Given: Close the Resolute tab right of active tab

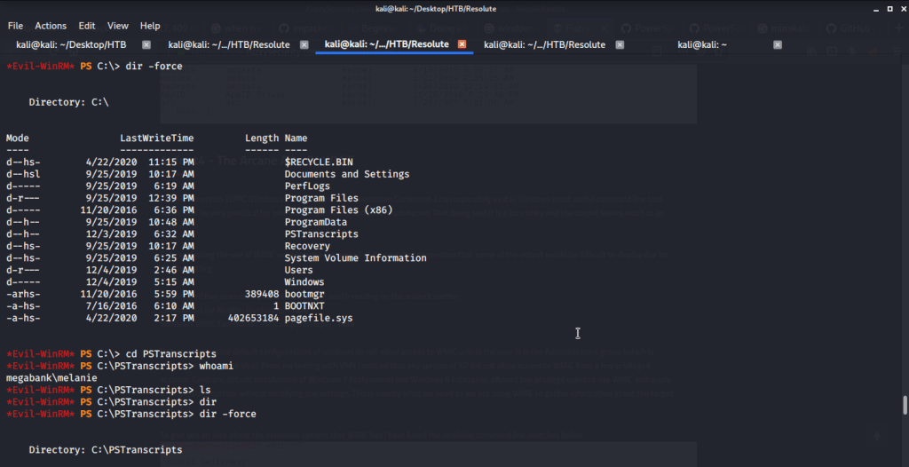Looking at the screenshot, I should point(620,44).
